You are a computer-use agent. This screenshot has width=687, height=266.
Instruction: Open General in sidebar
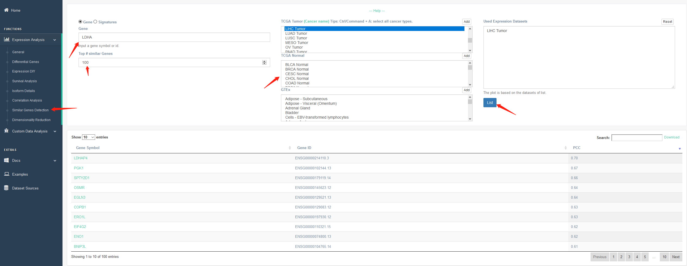click(18, 52)
